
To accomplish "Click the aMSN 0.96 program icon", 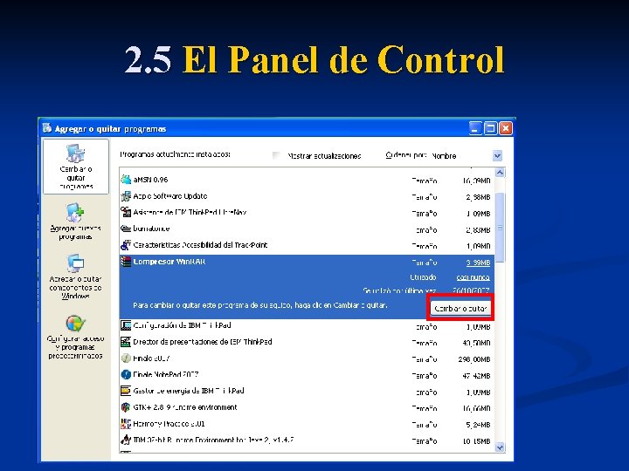I will click(126, 180).
